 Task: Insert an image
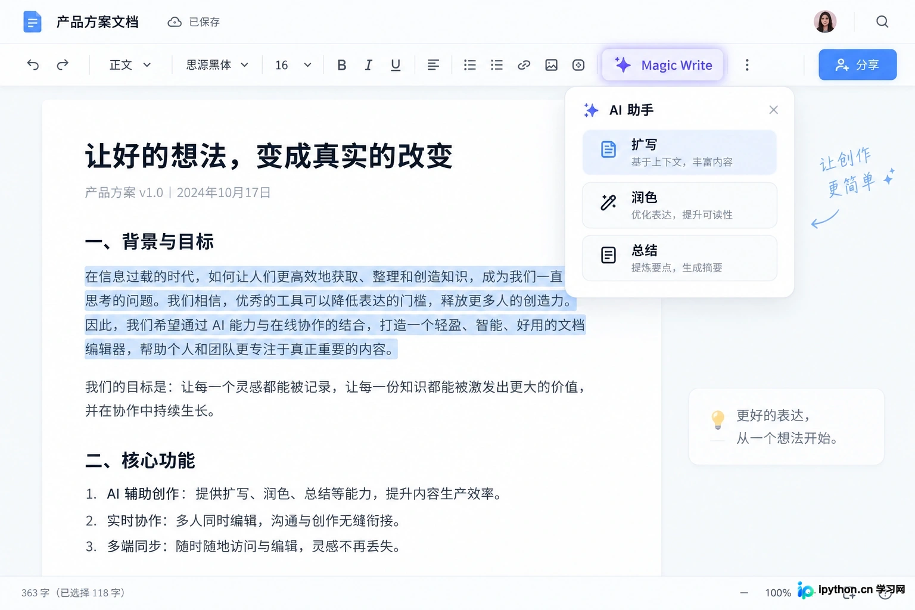[x=552, y=65]
